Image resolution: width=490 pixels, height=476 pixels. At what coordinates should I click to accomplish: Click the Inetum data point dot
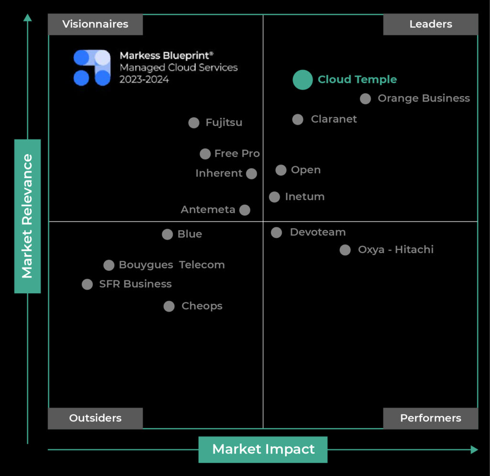274,197
